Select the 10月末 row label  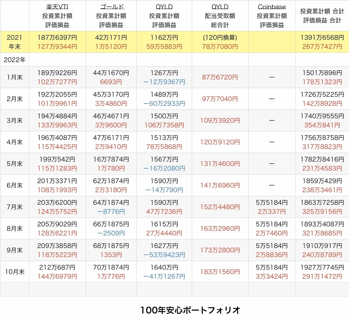[x=15, y=272]
